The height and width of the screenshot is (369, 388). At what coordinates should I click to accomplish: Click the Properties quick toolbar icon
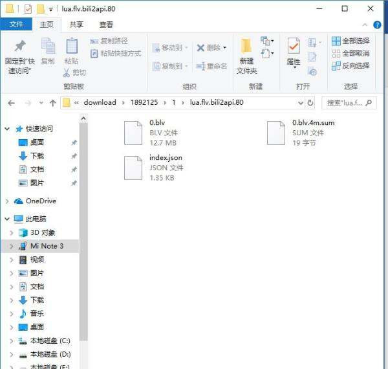[28, 9]
